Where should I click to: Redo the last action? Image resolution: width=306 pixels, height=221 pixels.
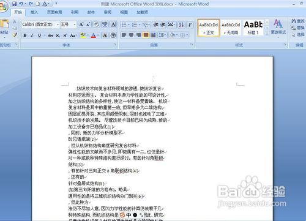(x=31, y=4)
